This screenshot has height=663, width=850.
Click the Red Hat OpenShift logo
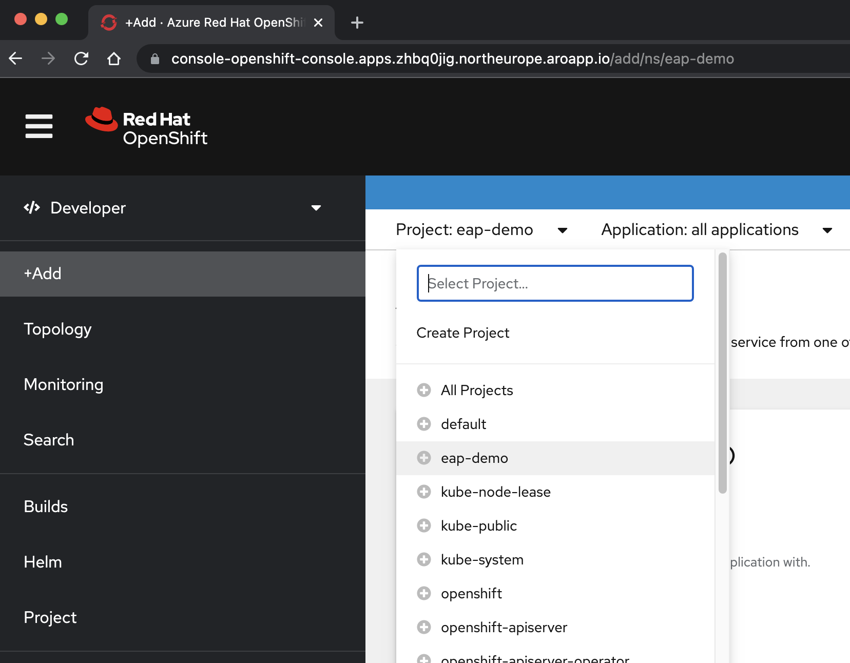coord(146,127)
